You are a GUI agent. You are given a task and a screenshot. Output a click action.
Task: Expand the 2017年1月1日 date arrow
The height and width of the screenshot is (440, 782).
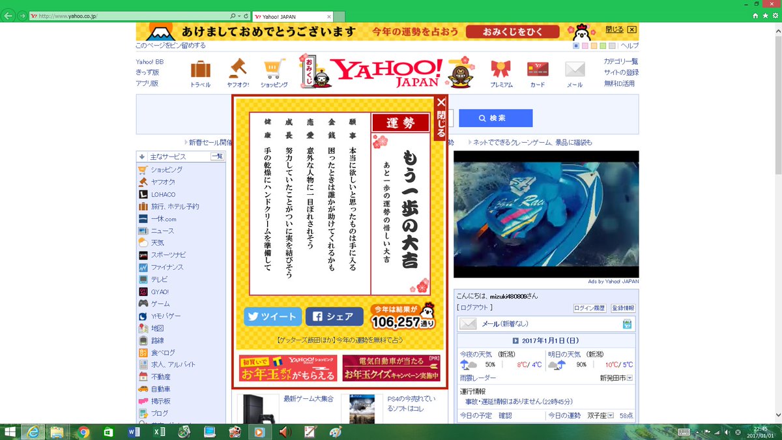click(x=515, y=340)
